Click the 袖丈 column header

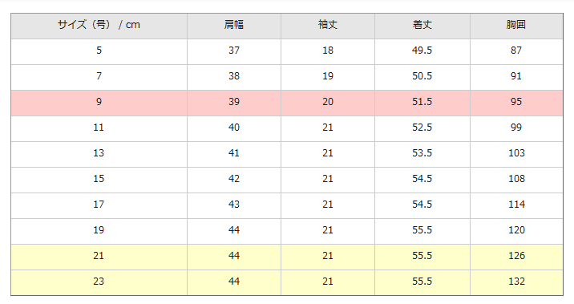328,26
